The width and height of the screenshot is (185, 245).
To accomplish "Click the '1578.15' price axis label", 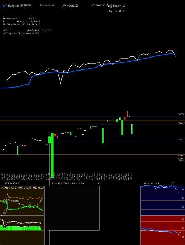I will pos(181,140).
